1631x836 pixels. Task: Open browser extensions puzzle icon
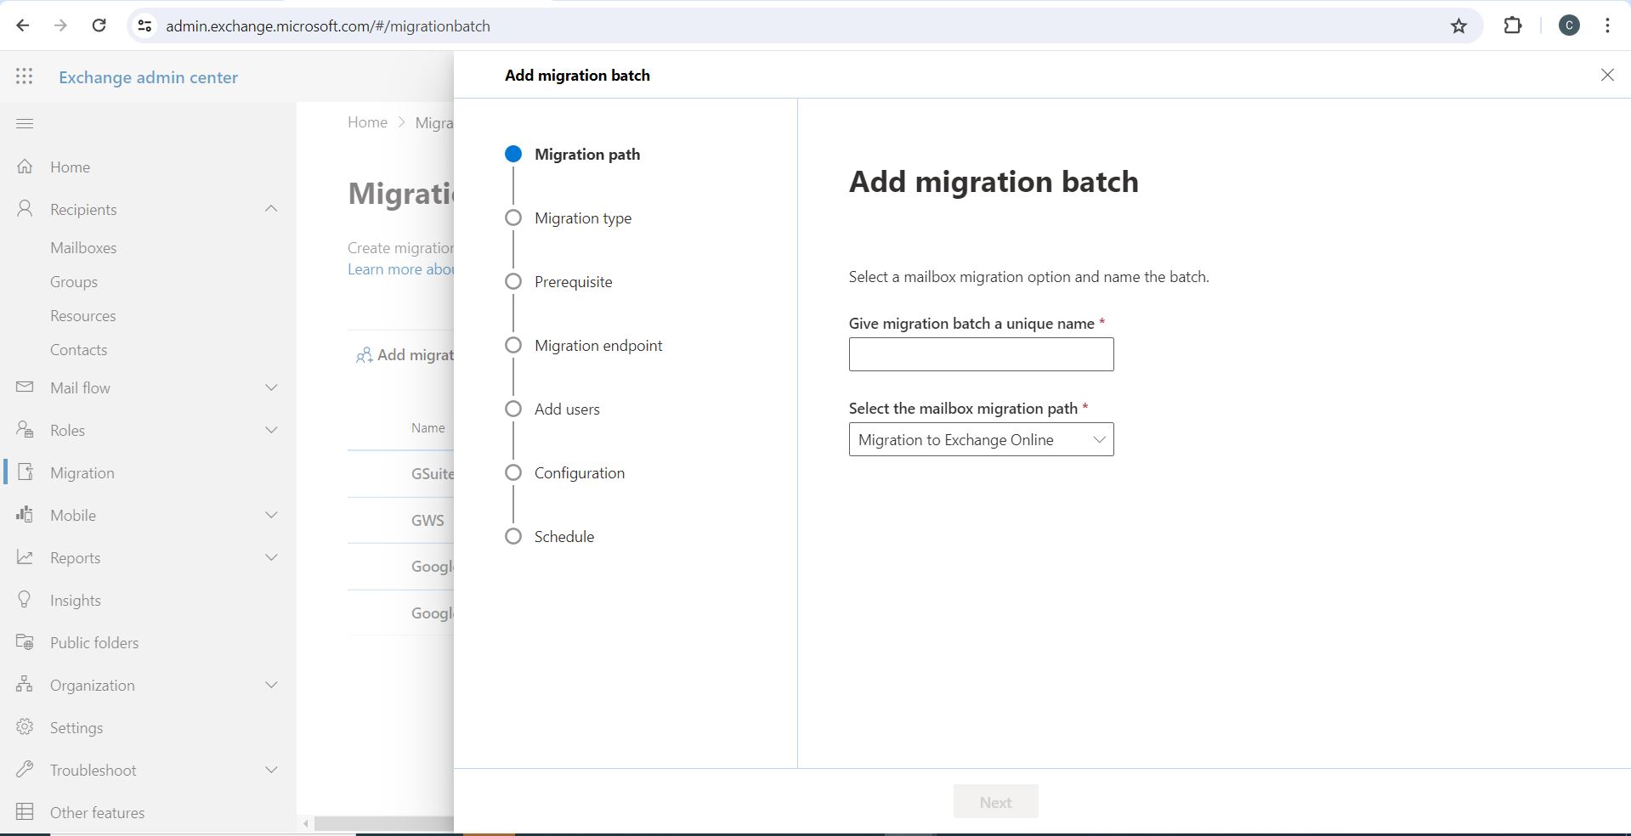1512,25
